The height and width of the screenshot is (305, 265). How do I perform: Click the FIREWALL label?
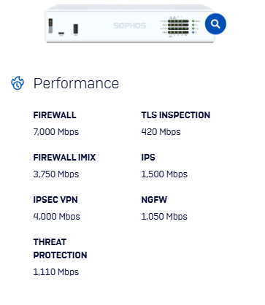[x=55, y=115]
